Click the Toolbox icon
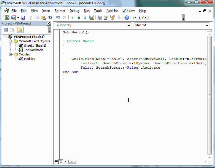This screenshot has height=168, width=215. [119, 18]
